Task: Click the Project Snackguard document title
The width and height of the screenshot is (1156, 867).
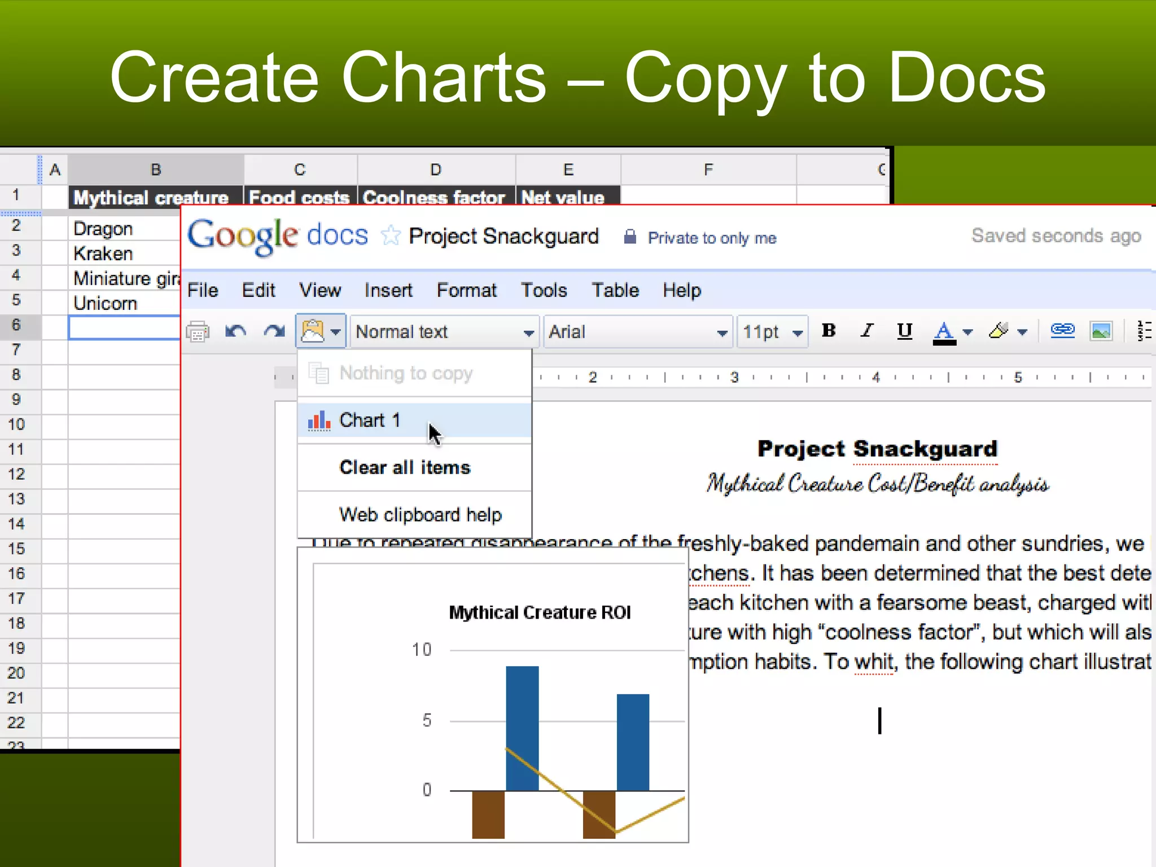Action: 503,237
